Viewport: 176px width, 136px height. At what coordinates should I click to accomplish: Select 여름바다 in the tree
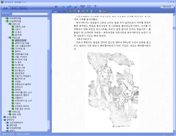19,98
